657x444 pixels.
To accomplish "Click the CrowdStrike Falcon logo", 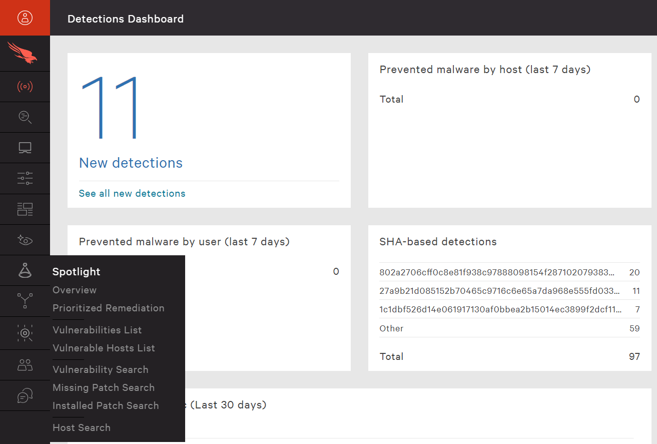I will (23, 53).
